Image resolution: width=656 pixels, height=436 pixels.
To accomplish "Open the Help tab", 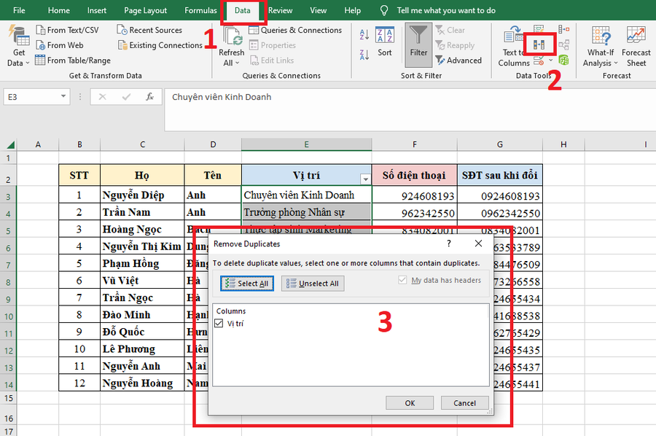I will point(352,10).
